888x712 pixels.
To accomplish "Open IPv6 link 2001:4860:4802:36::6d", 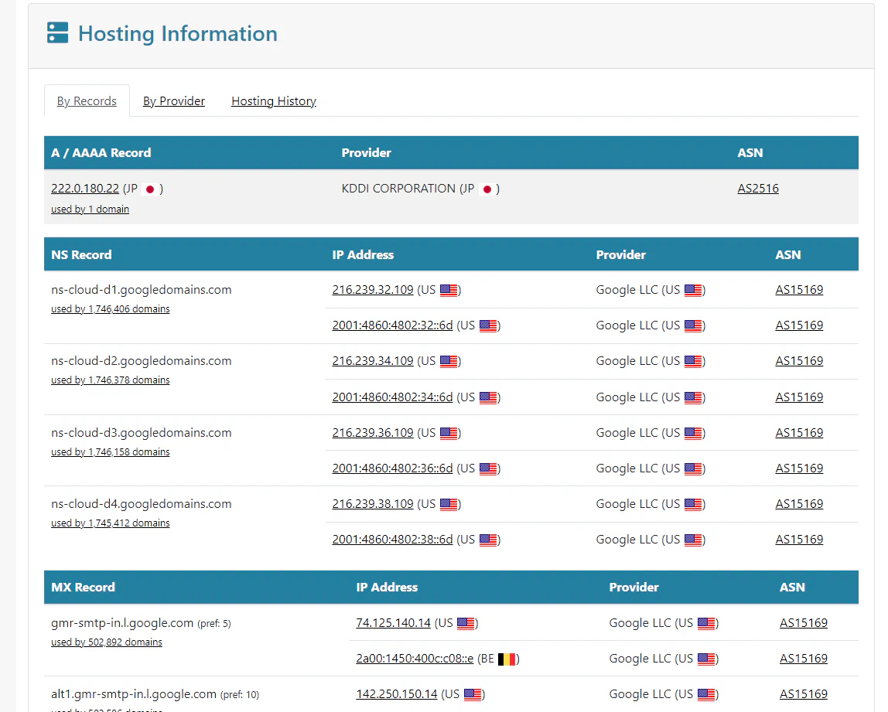I will tap(392, 468).
